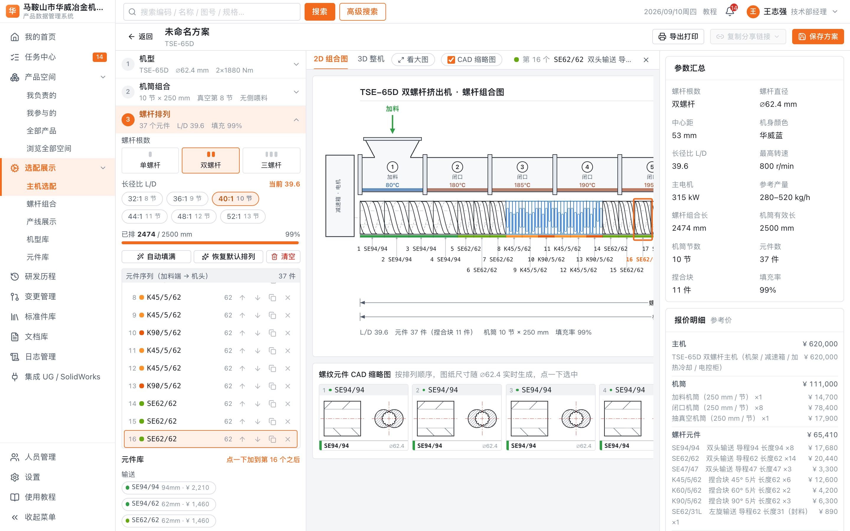Viewport: 850px width, 531px height.
Task: Select CAD thumbnail 2 SE94/94
Action: 457,417
